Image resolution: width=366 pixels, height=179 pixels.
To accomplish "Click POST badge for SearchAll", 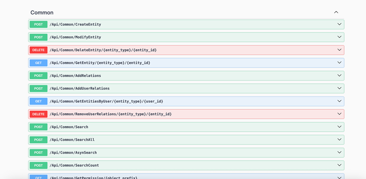I will point(38,140).
